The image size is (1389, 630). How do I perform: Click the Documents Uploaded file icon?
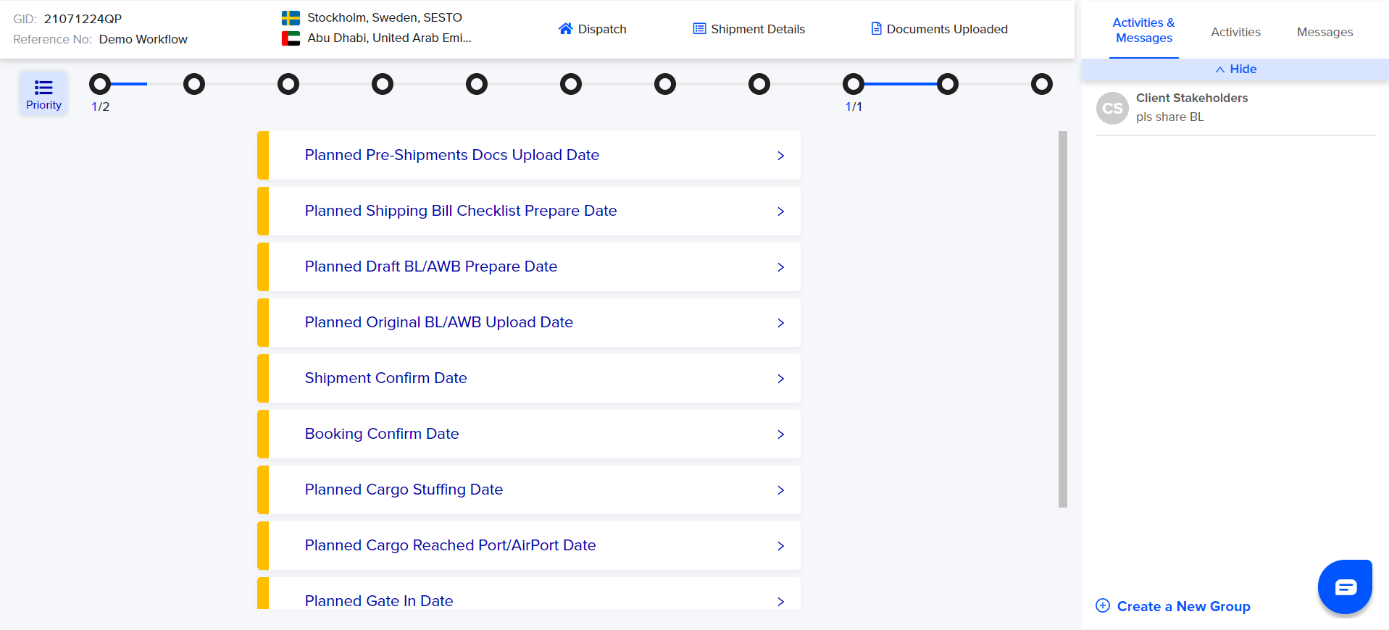pos(876,29)
